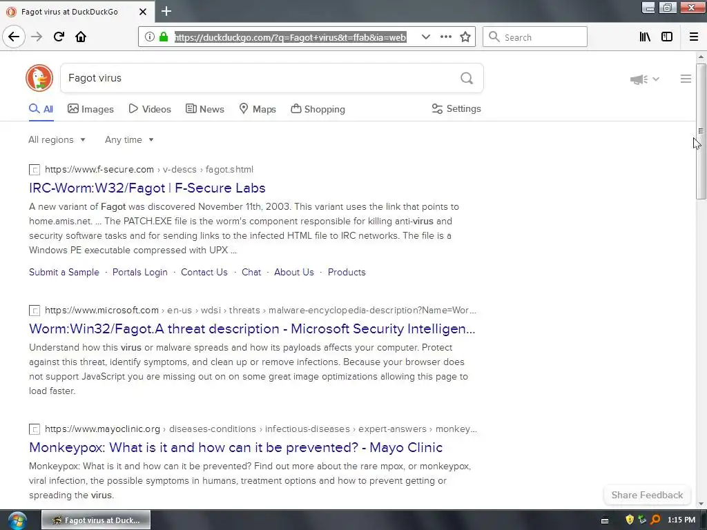Screen dimensions: 707x530
Task: Click the forward navigation arrow
Action: (x=37, y=37)
